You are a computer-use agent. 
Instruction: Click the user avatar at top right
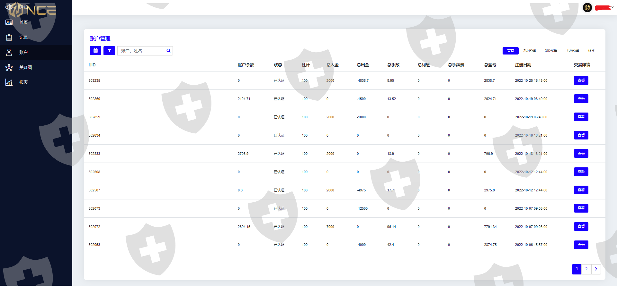click(x=587, y=7)
